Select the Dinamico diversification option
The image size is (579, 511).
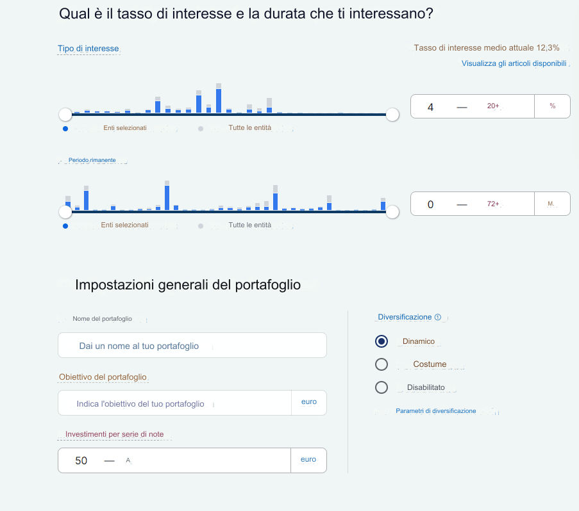click(382, 341)
